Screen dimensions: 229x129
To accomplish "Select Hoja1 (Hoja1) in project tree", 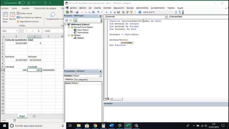I will point(83,30).
